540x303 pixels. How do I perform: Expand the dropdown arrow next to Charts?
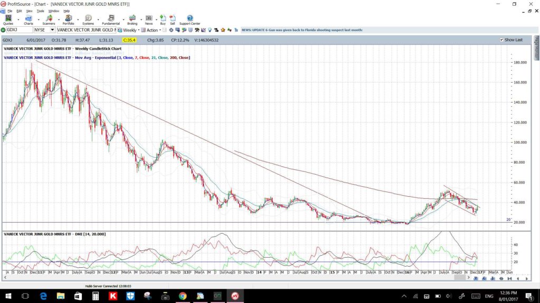tap(38, 19)
